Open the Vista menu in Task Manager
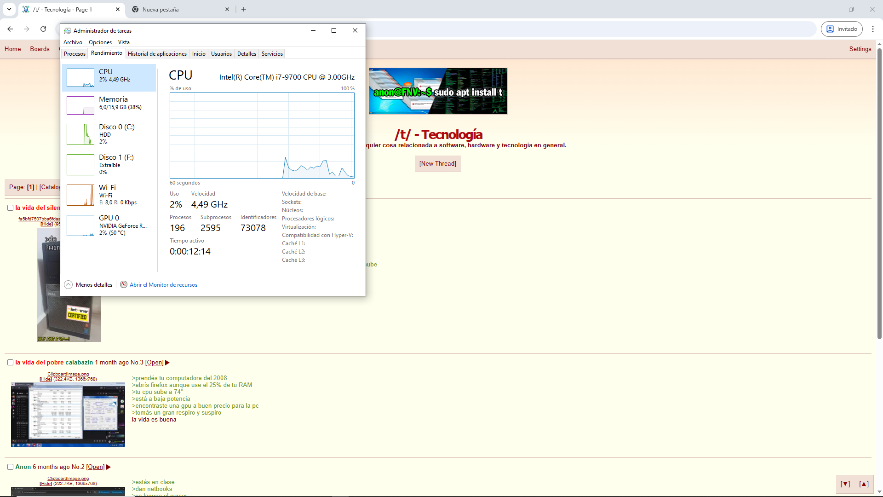The image size is (883, 497). pos(124,42)
